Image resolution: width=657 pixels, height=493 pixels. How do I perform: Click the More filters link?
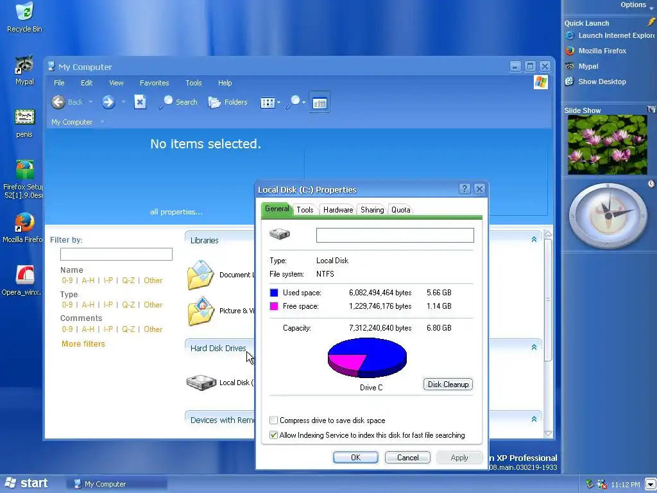[83, 344]
